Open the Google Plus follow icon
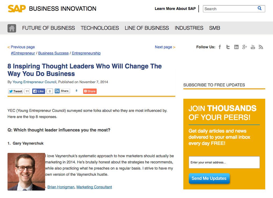The height and width of the screenshot is (198, 273). pyautogui.click(x=245, y=47)
